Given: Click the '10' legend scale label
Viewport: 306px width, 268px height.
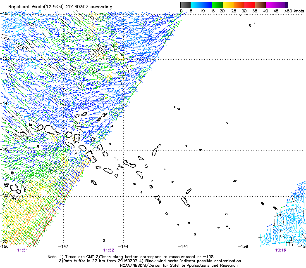Looking at the screenshot, I should click(x=202, y=11).
